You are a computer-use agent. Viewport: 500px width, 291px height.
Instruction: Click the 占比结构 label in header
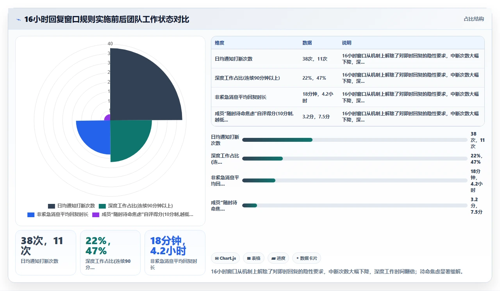[x=474, y=19]
